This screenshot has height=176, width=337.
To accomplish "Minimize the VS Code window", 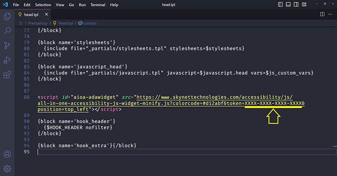I will pyautogui.click(x=317, y=4).
